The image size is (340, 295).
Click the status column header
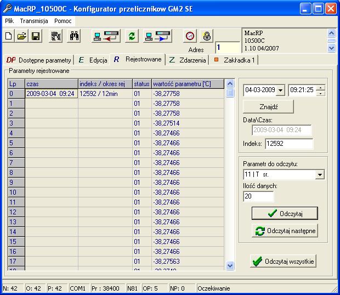[142, 84]
